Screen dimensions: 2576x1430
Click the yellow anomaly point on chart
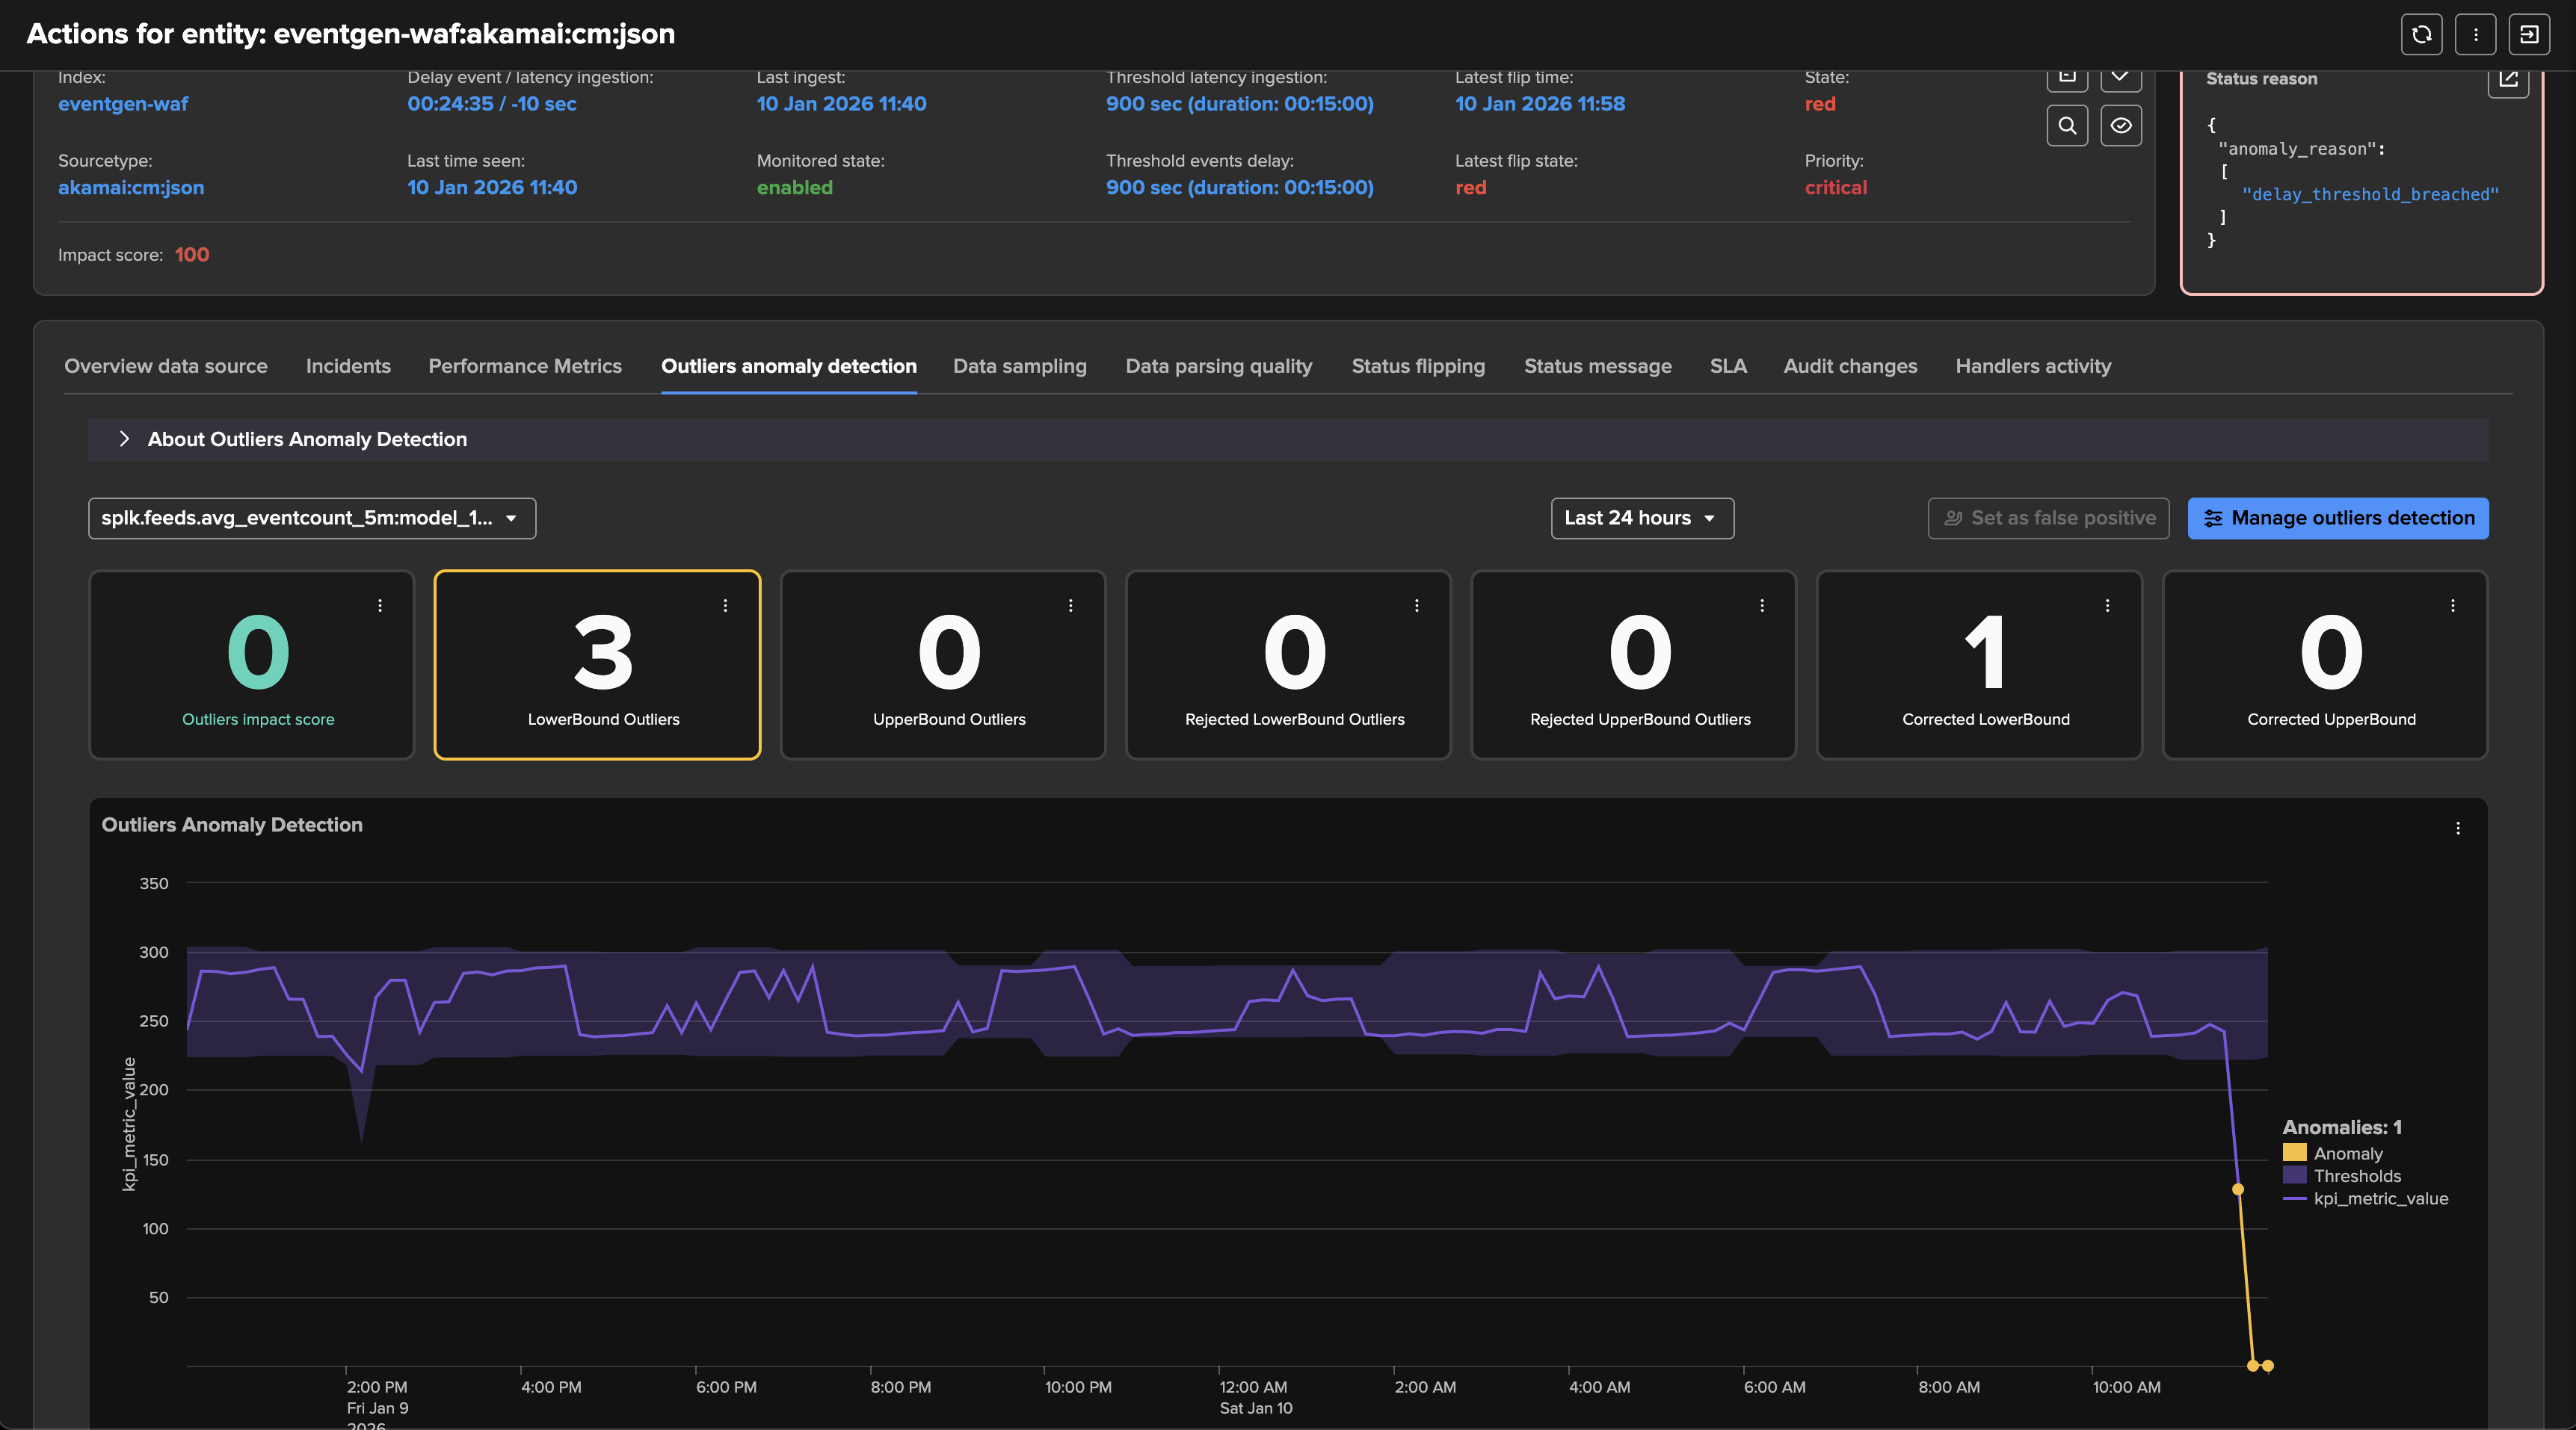(x=2238, y=1189)
